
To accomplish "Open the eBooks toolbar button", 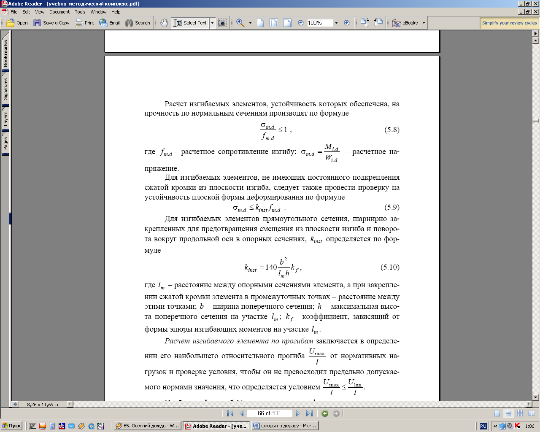I will (405, 23).
